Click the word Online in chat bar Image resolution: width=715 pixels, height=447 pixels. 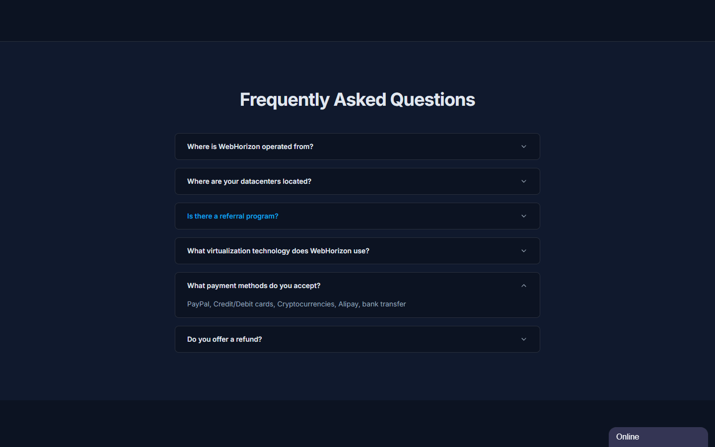click(x=628, y=437)
